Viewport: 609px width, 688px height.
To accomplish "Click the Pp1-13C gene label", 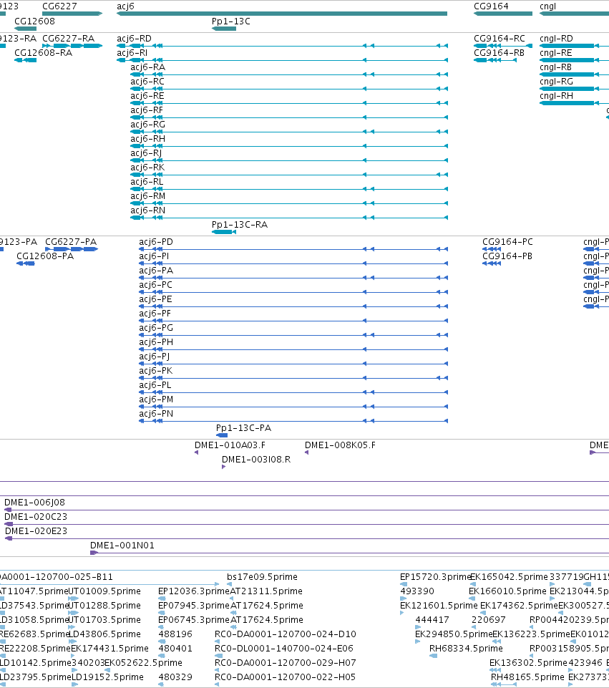I will click(x=231, y=21).
